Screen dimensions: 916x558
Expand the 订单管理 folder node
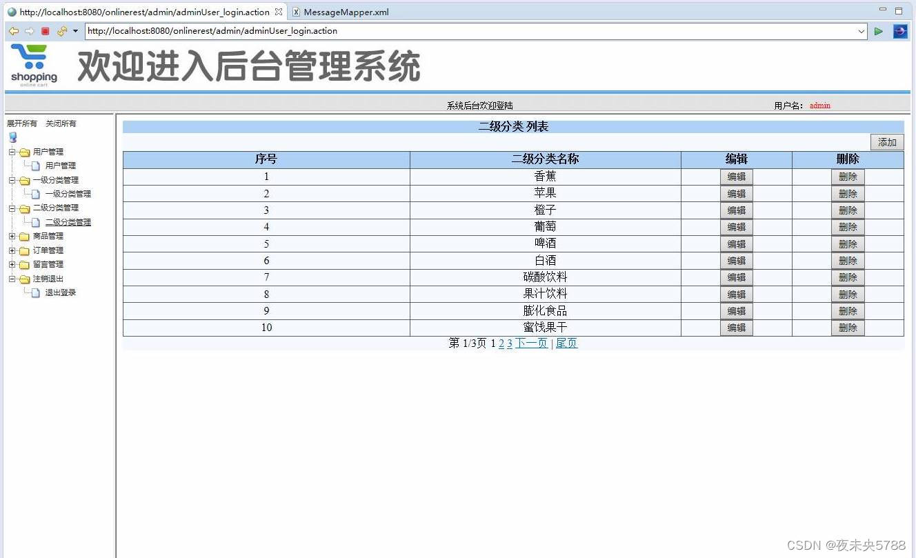pos(12,250)
